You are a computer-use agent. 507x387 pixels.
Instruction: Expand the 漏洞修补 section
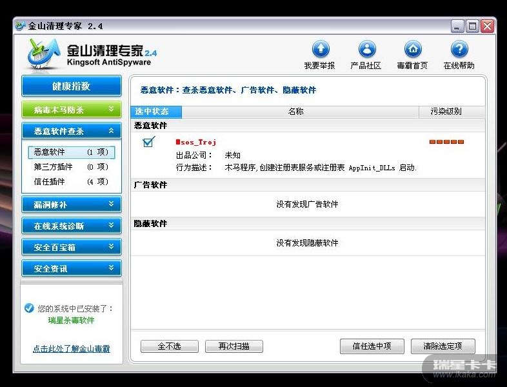click(x=72, y=204)
